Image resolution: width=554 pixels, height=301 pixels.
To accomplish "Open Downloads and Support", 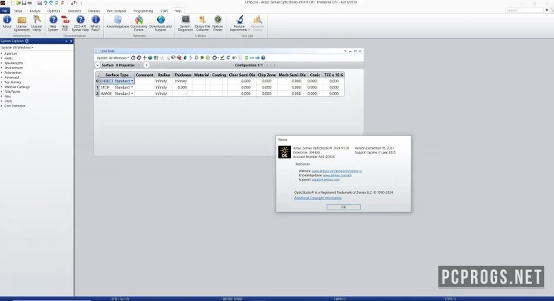I will (161, 24).
